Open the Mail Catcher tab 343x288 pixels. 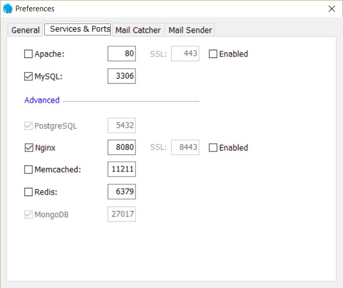[138, 30]
